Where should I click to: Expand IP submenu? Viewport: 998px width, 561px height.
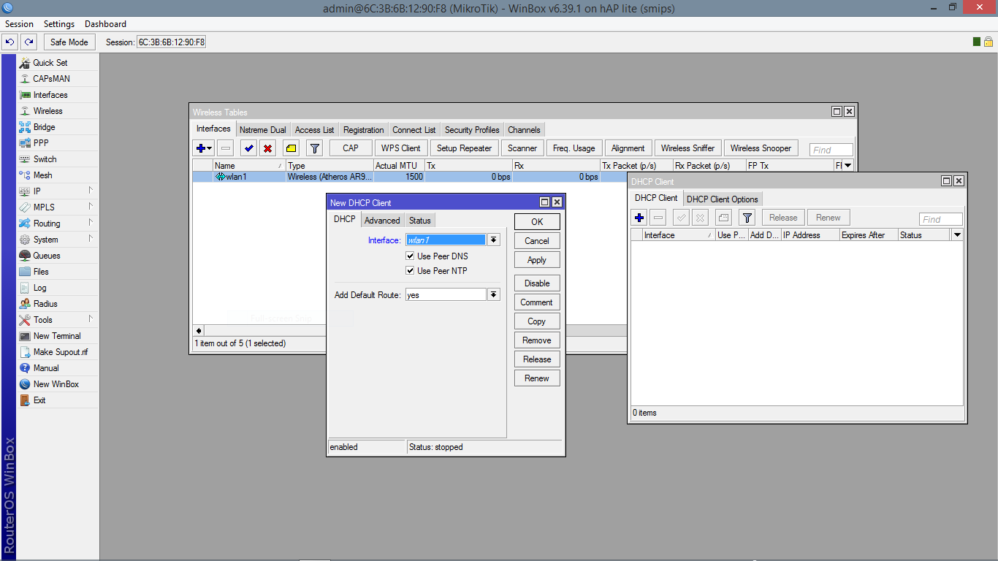(91, 191)
